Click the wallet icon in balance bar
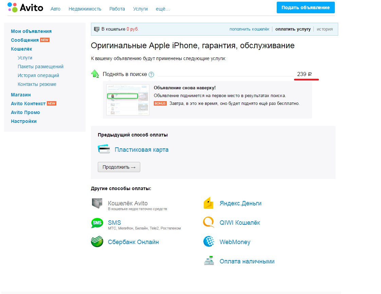The image size is (381, 294). (x=97, y=29)
